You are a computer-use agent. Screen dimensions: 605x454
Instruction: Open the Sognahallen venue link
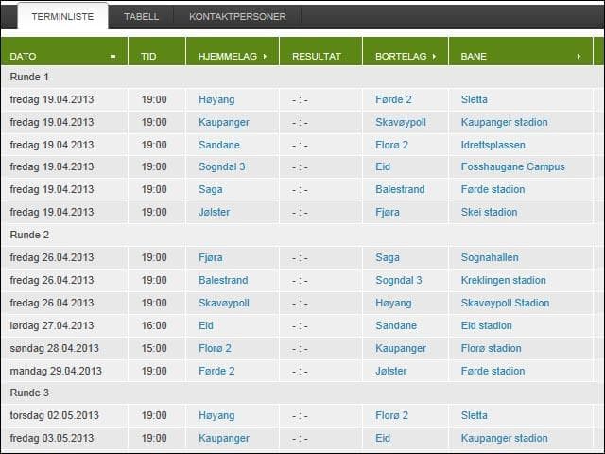pos(490,258)
